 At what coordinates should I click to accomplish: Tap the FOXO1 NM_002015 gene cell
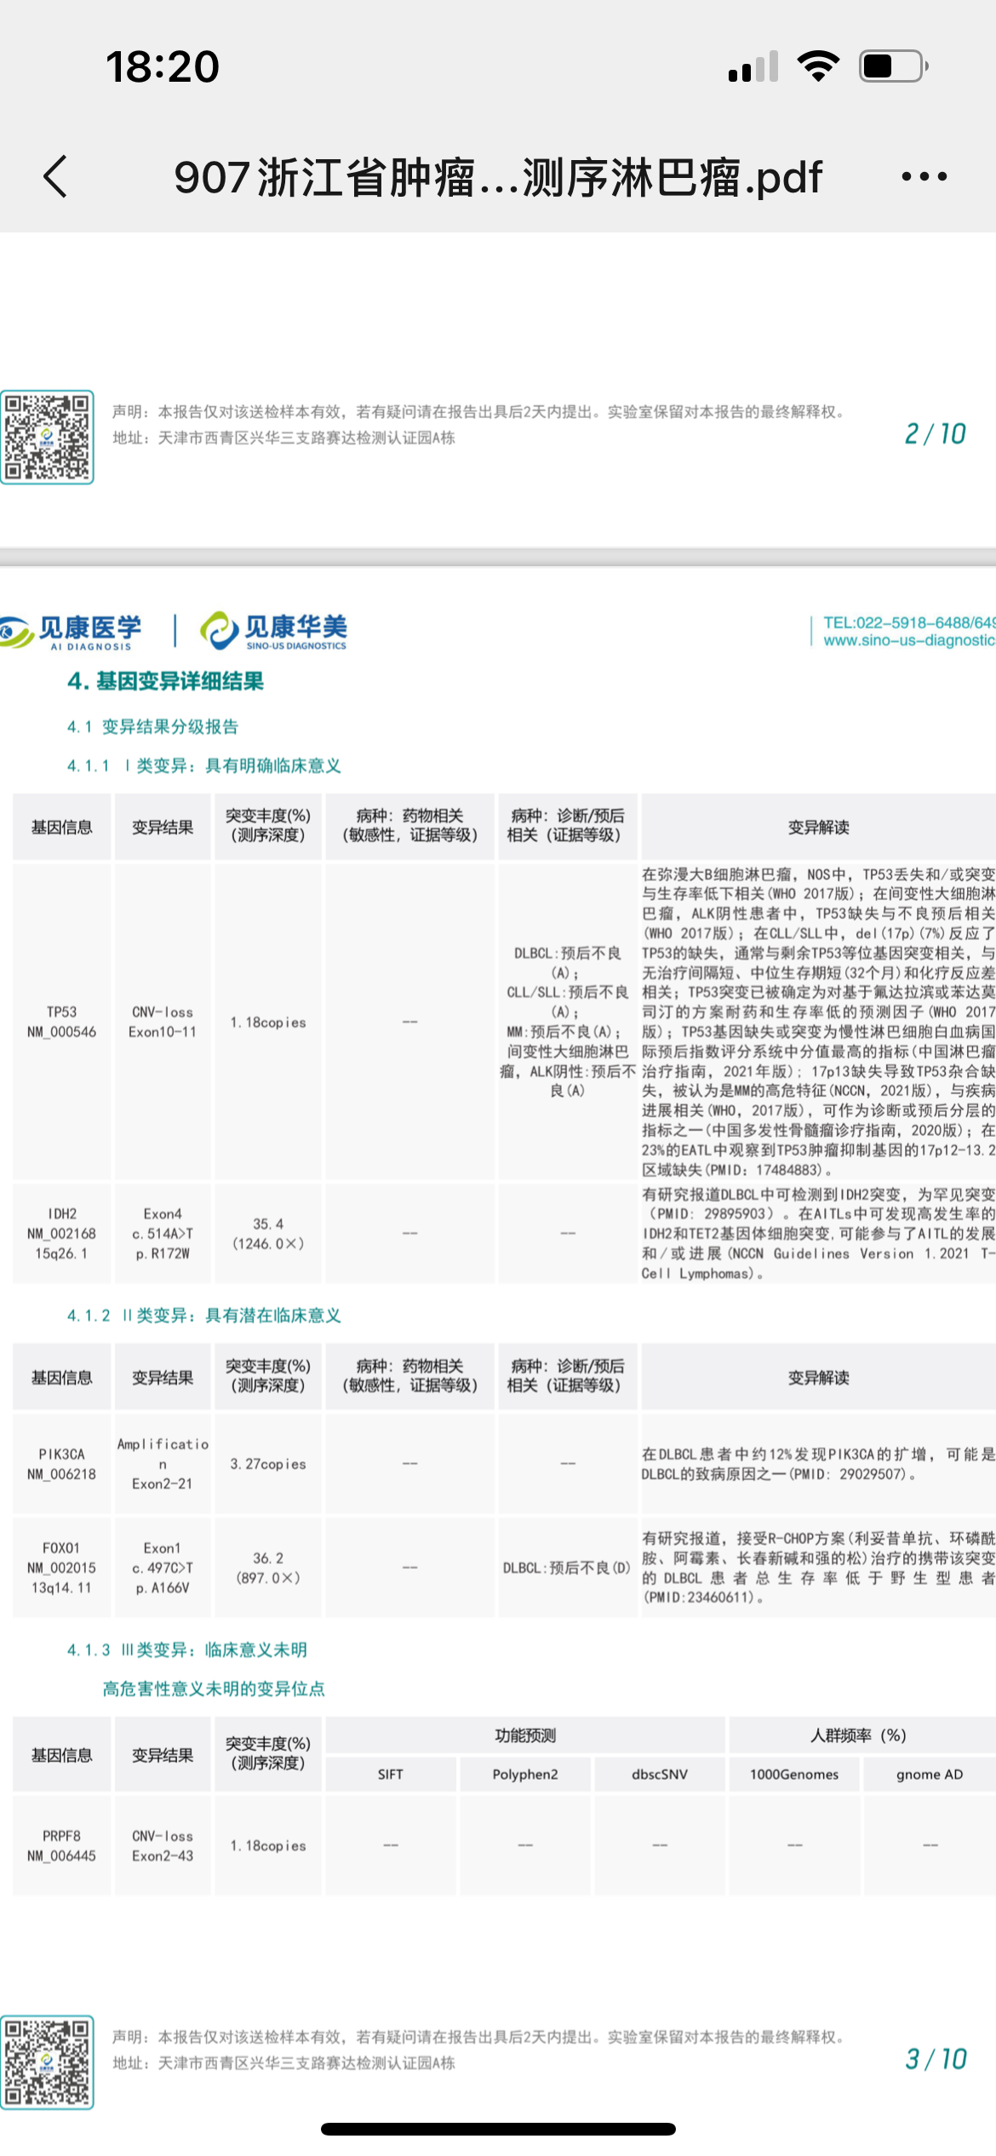(62, 1568)
